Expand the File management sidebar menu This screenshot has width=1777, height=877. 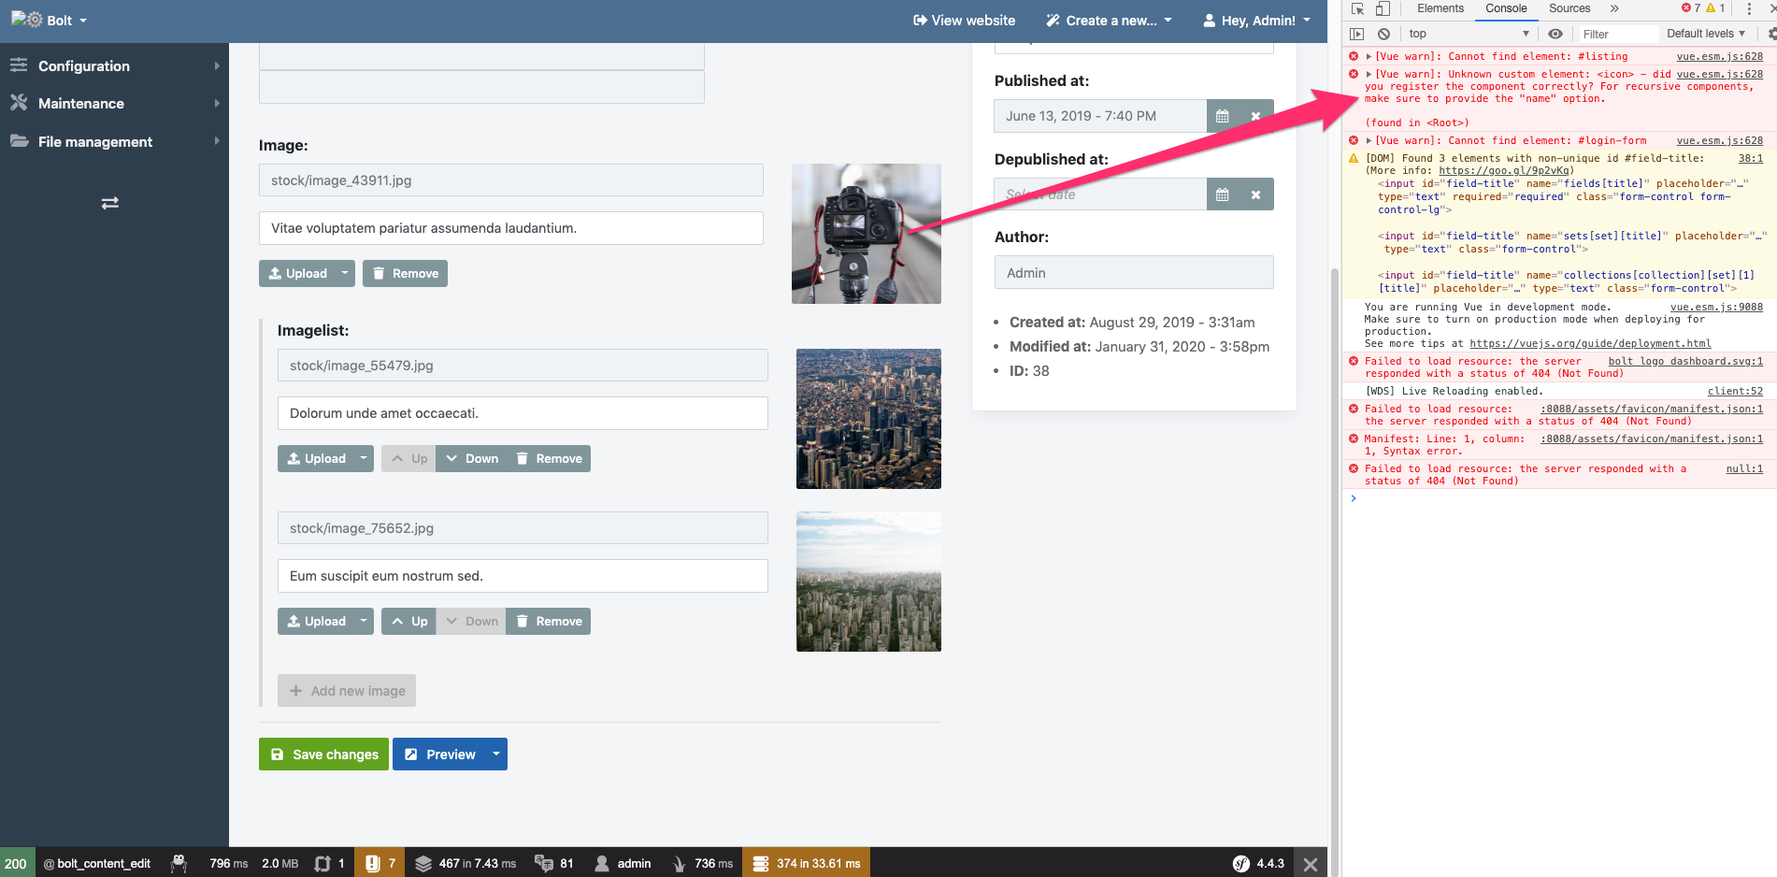pyautogui.click(x=114, y=142)
